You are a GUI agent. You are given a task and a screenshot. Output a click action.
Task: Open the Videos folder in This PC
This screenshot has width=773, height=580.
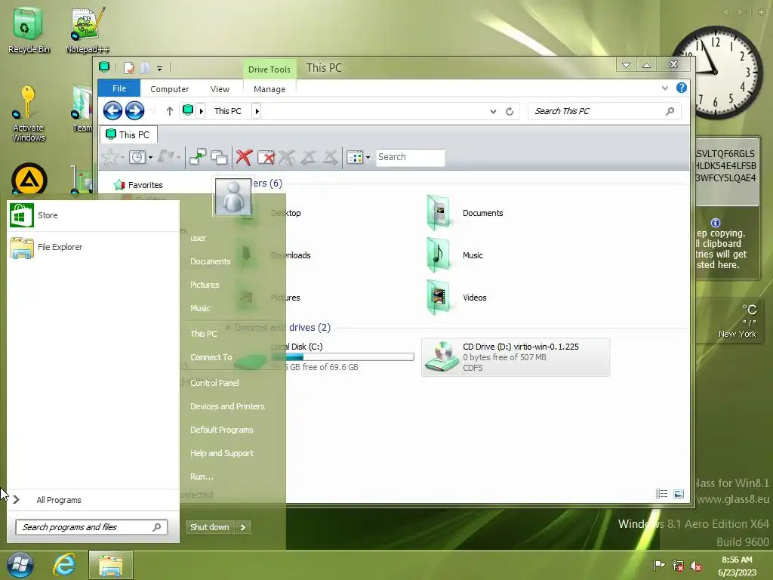click(x=457, y=298)
